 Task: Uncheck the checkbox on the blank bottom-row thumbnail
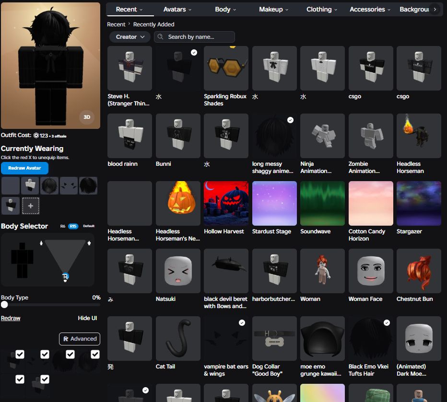tap(20, 379)
